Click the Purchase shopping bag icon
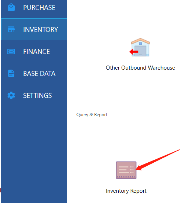The image size is (187, 203). [11, 7]
